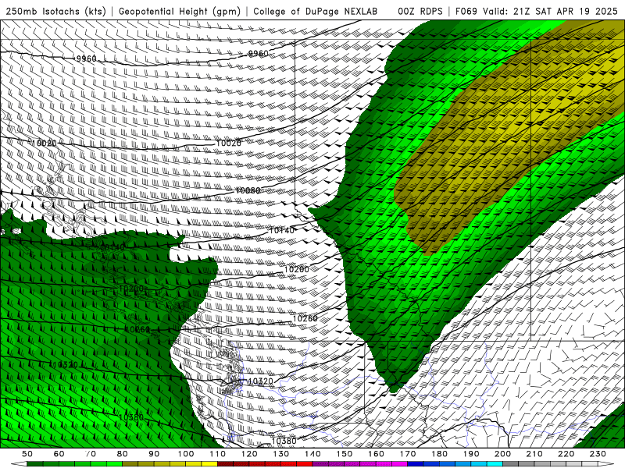Click the 200 kts colorbar label
Image resolution: width=625 pixels, height=468 pixels.
point(502,454)
